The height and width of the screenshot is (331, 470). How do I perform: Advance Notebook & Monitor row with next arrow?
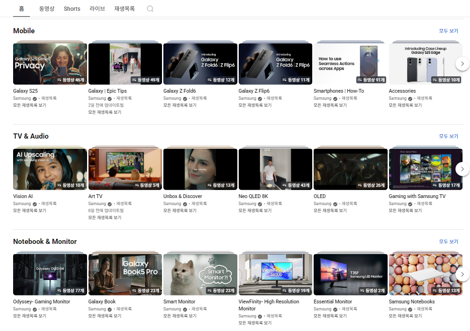[462, 274]
